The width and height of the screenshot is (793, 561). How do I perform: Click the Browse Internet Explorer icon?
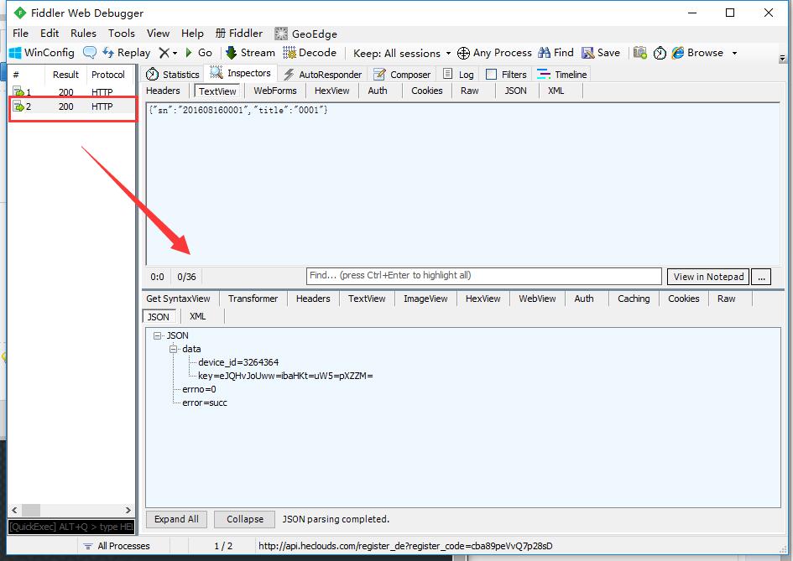pyautogui.click(x=678, y=53)
